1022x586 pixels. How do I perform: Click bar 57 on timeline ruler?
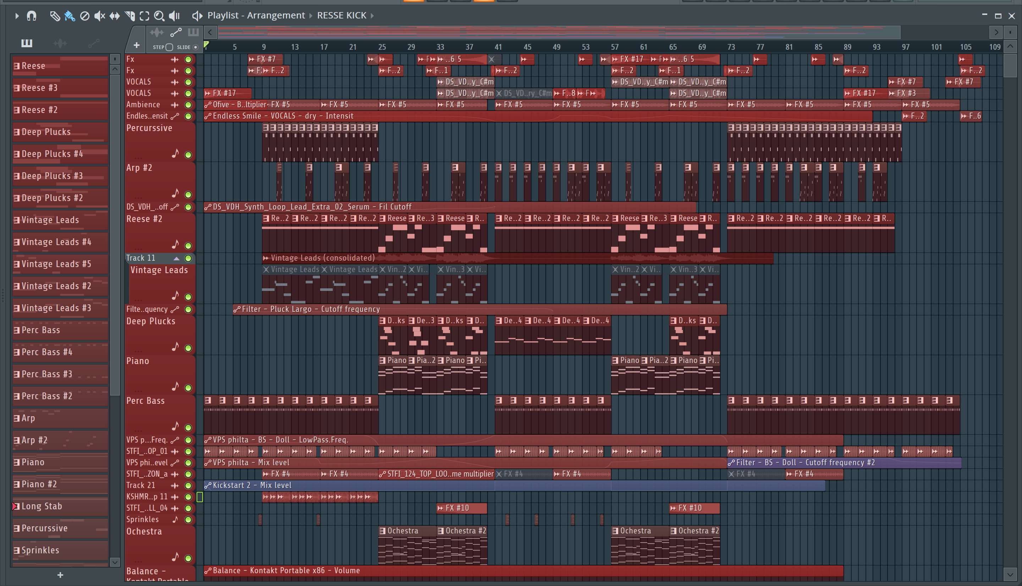click(615, 47)
